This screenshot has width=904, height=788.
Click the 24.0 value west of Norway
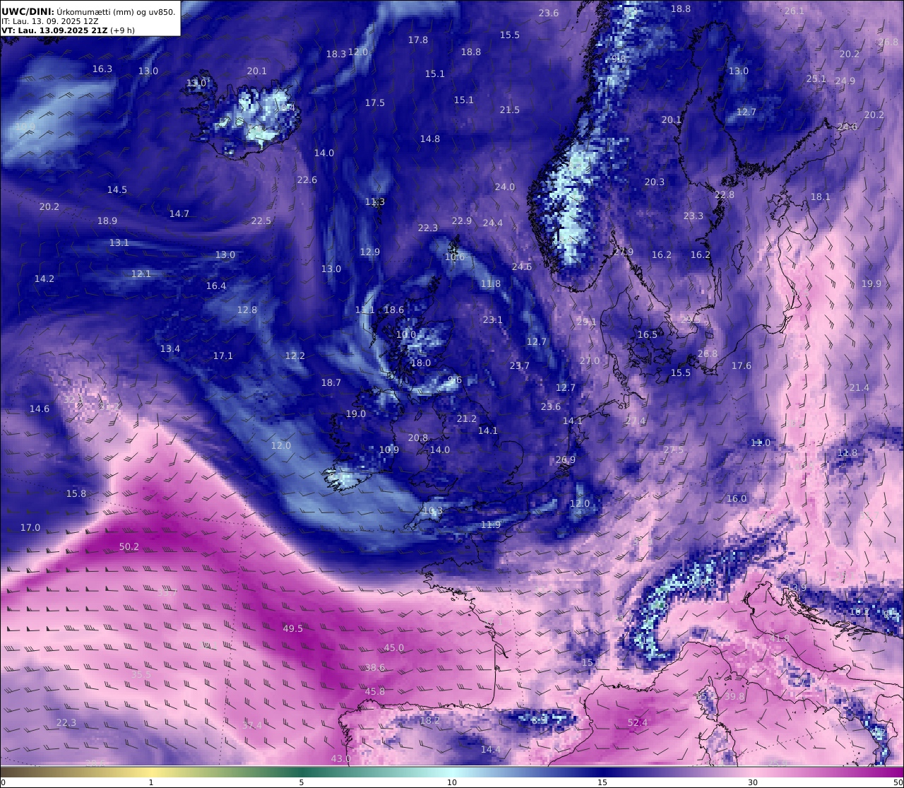tap(505, 187)
